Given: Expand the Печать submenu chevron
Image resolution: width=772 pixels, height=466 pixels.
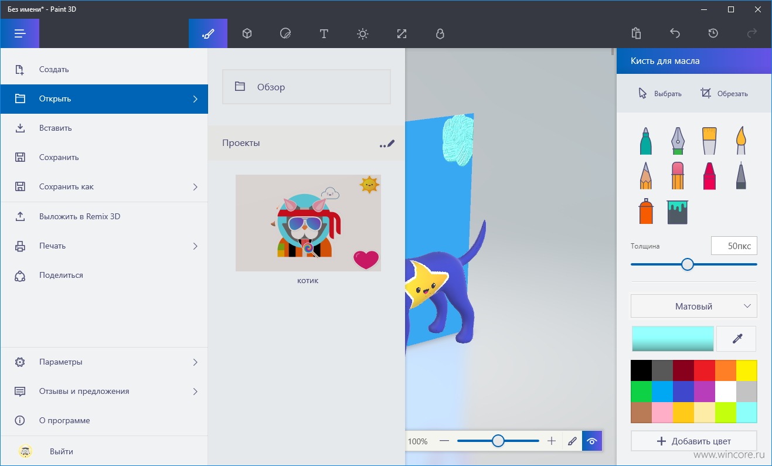Looking at the screenshot, I should coord(195,246).
